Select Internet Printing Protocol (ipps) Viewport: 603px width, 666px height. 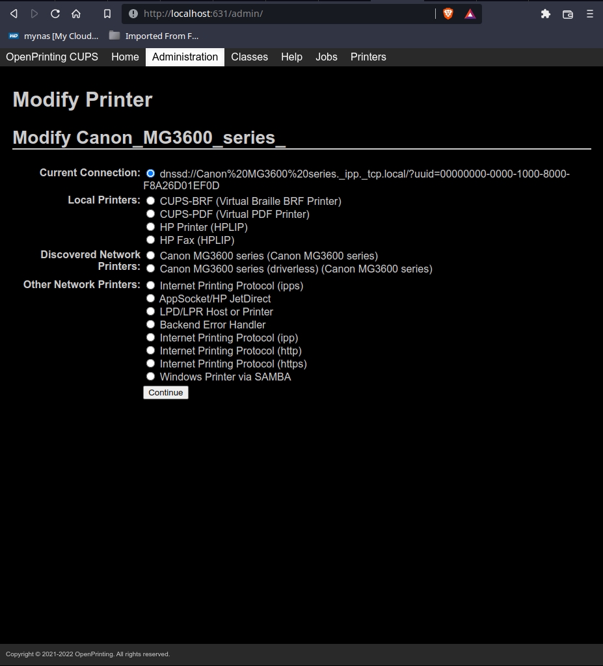pos(150,286)
